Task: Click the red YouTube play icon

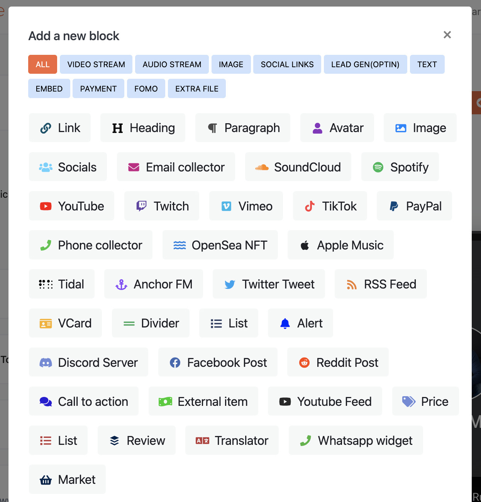Action: pyautogui.click(x=46, y=206)
